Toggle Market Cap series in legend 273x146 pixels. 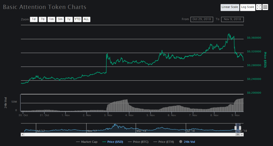point(87,142)
